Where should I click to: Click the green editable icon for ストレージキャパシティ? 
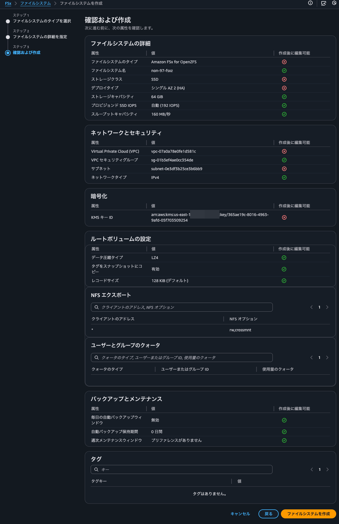[284, 97]
